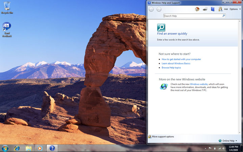Image resolution: width=243 pixels, height=152 pixels.
Task: Click the Ask people icon
Action: (220, 9)
